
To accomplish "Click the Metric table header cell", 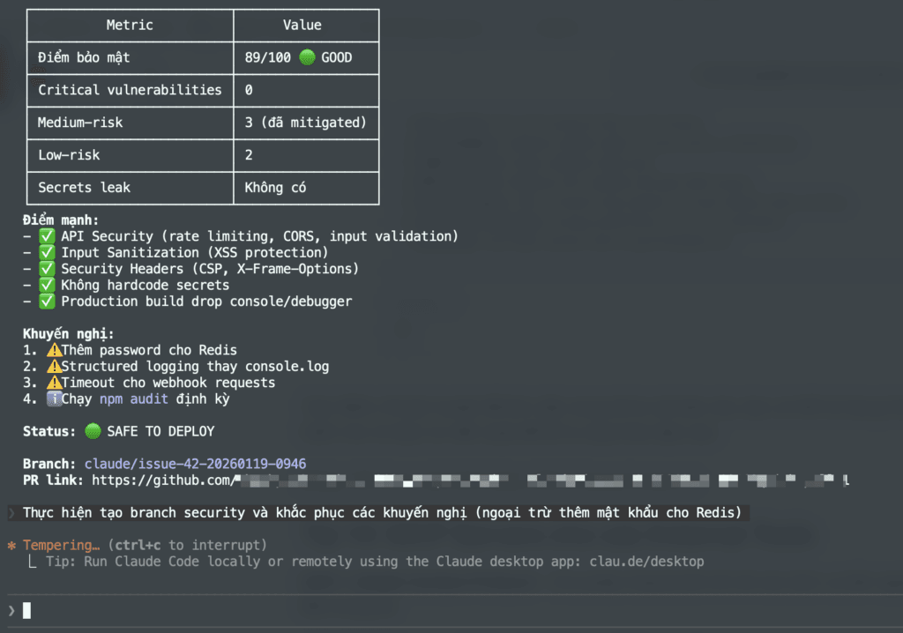I will pos(130,25).
